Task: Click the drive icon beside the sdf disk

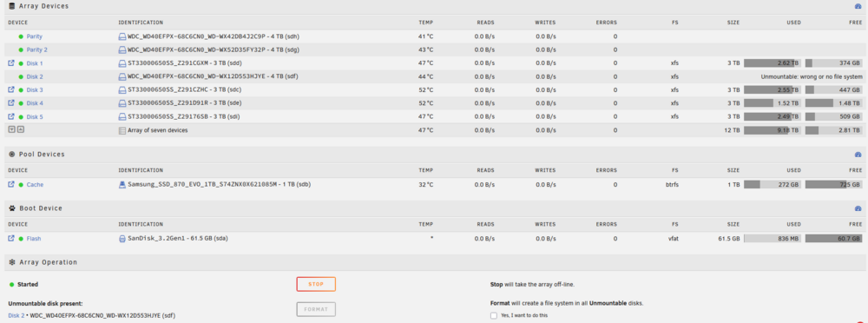Action: point(123,76)
